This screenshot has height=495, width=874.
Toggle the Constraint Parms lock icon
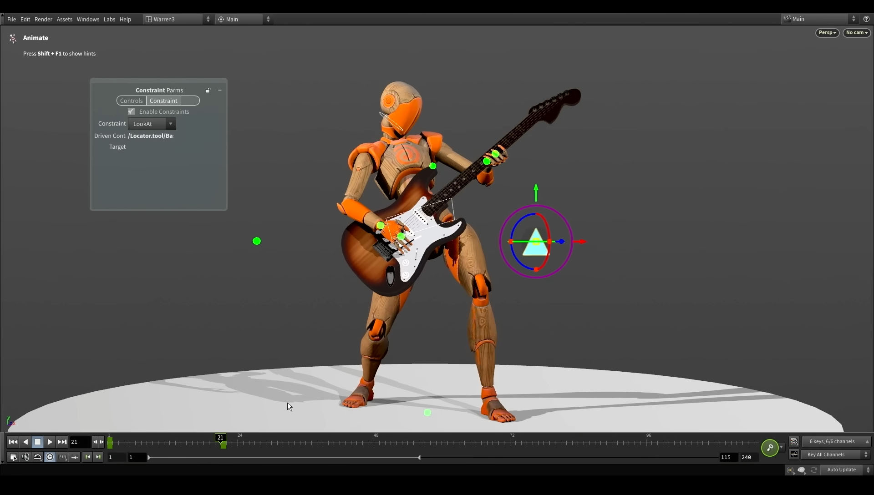pos(208,90)
